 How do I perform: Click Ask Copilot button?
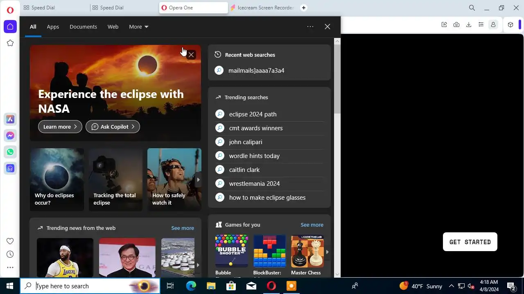(x=113, y=127)
